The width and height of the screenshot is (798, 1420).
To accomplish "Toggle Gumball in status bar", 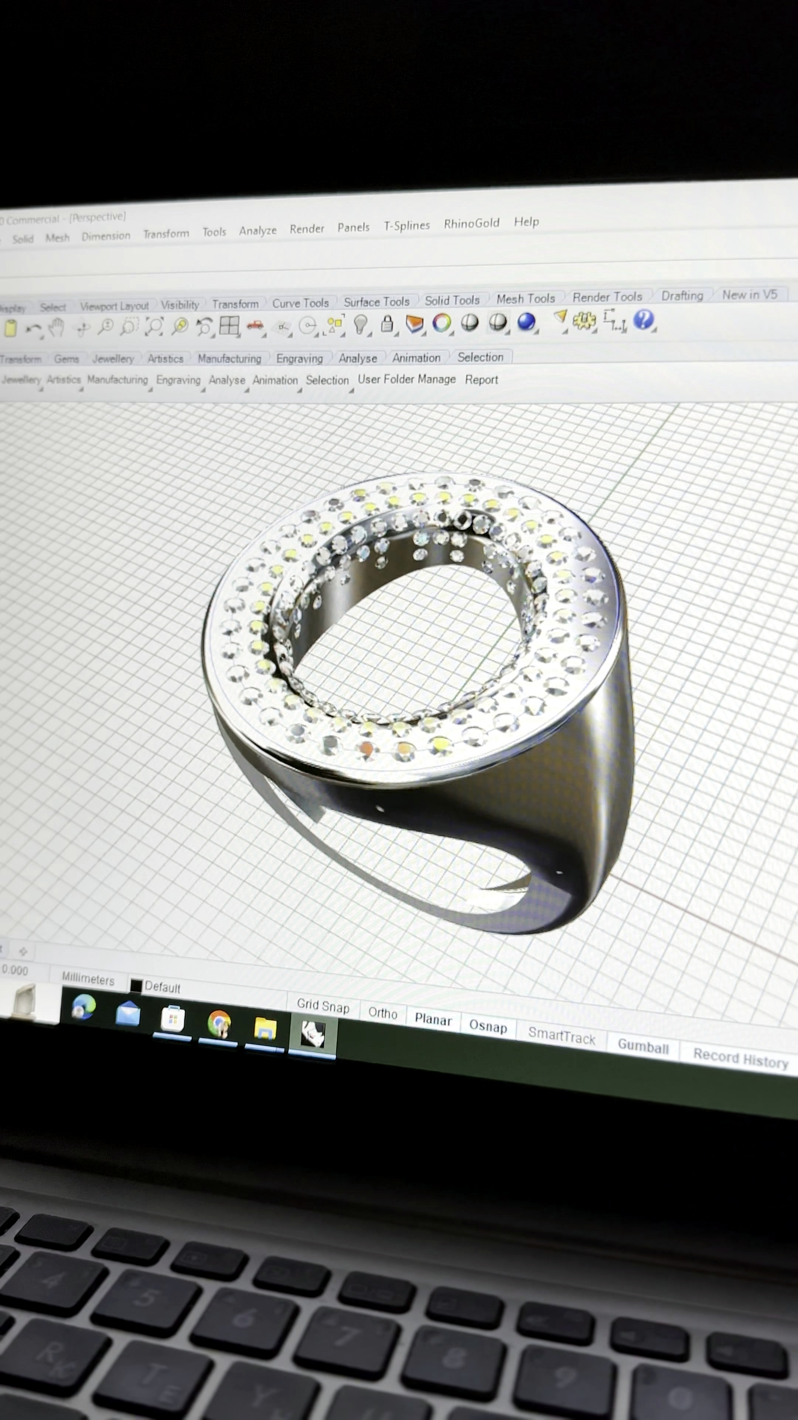I will [x=643, y=1045].
